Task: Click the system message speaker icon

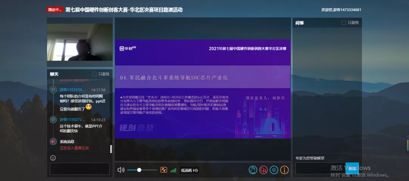Action: [53, 142]
